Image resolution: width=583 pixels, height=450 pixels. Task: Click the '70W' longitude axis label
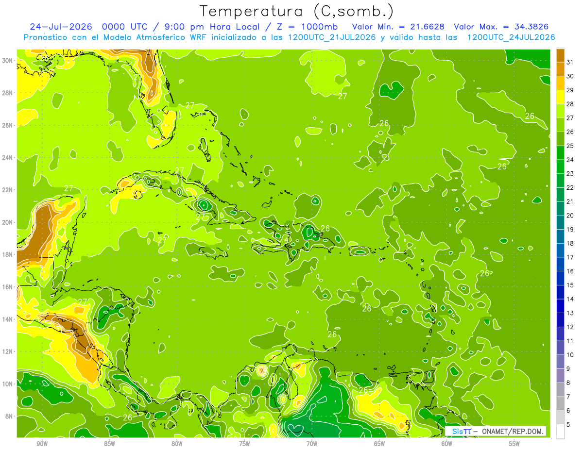coord(312,443)
